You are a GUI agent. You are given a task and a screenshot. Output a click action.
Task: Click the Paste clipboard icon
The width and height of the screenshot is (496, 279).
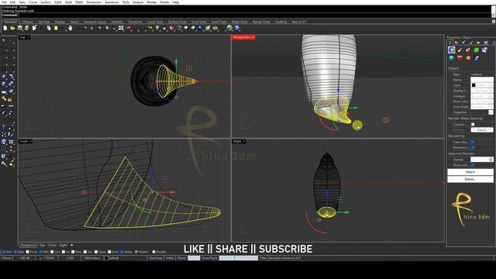click(56, 28)
